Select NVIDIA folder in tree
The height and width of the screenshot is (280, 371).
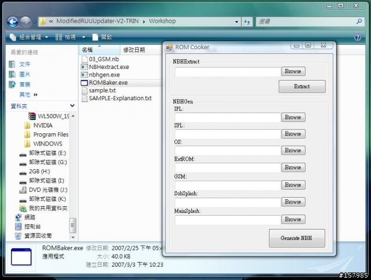[38, 125]
